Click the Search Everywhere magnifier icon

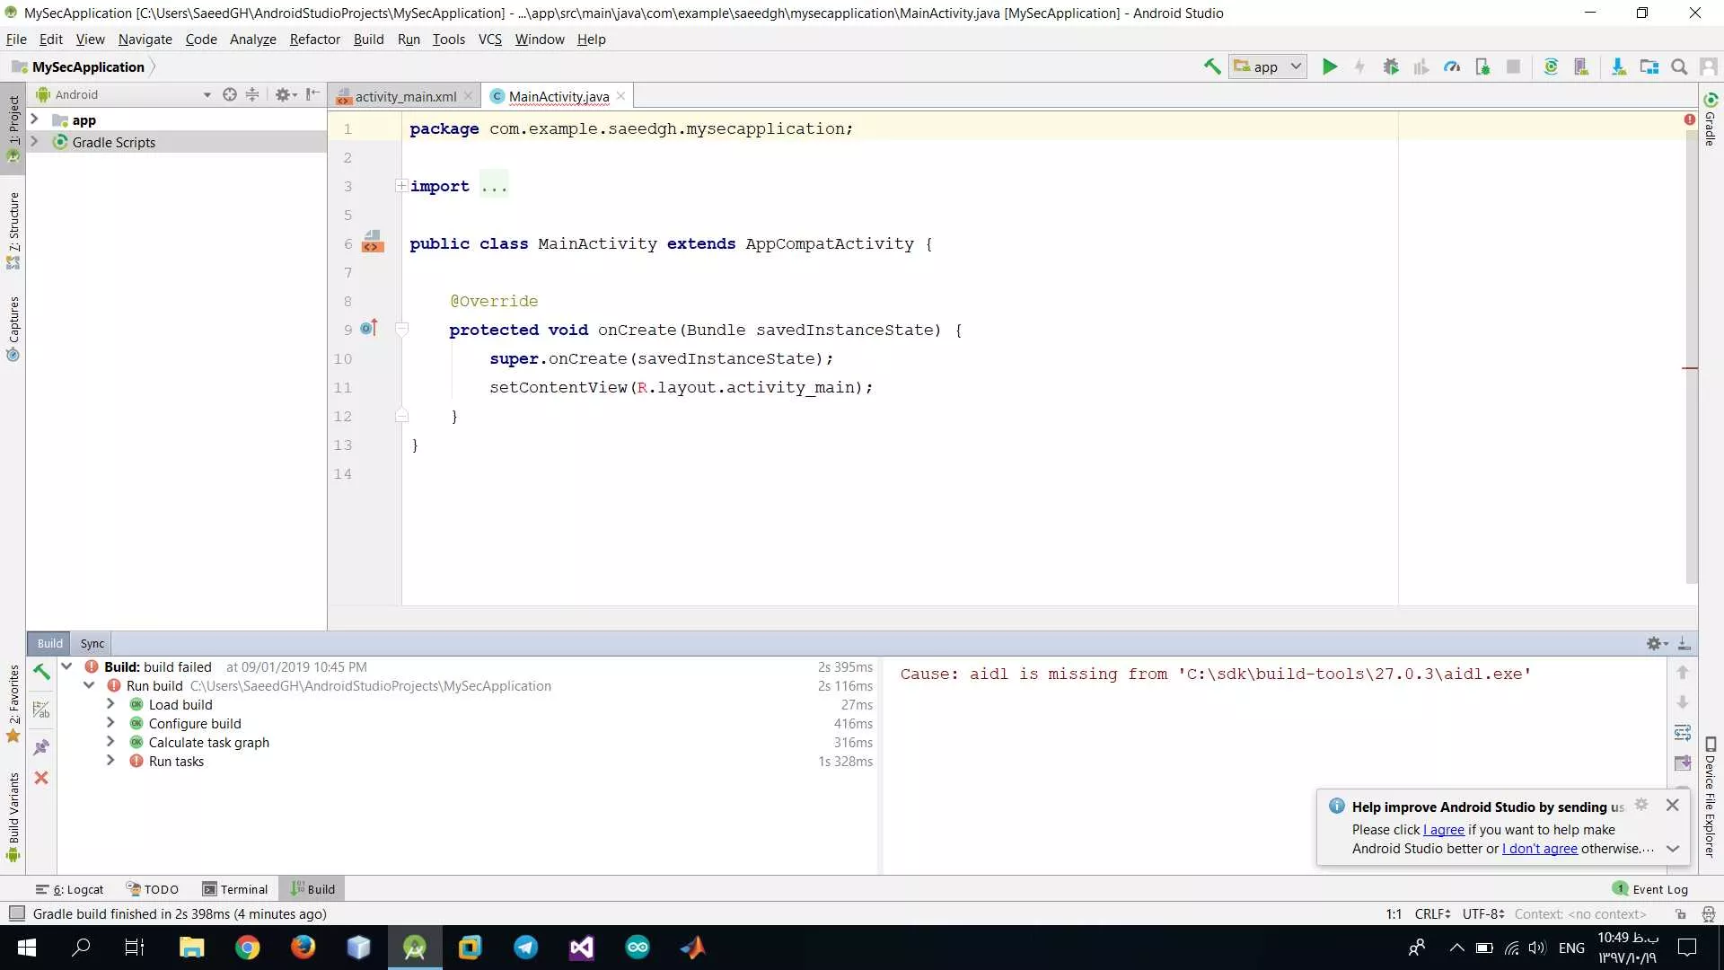tap(1679, 66)
